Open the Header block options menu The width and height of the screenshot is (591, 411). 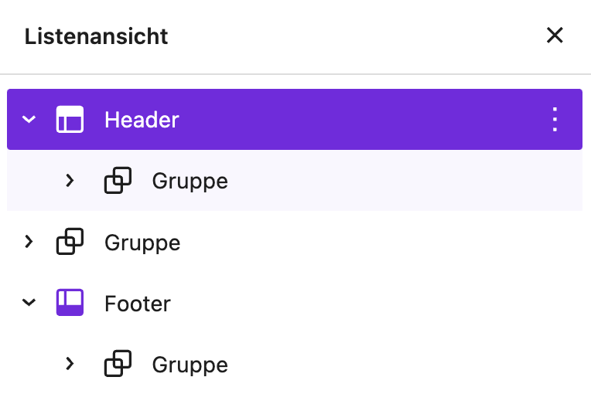[554, 120]
